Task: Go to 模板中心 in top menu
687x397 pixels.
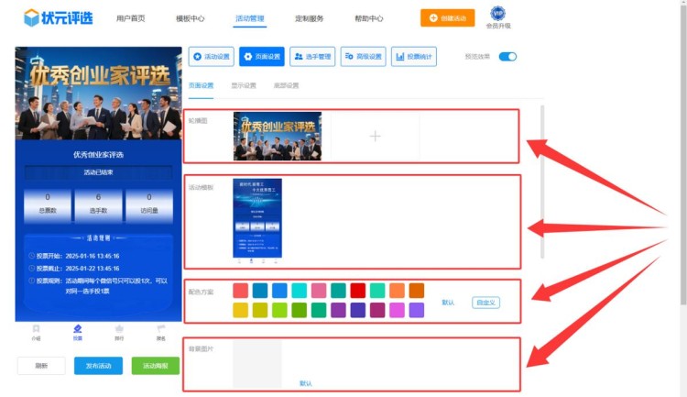Action: 191,18
